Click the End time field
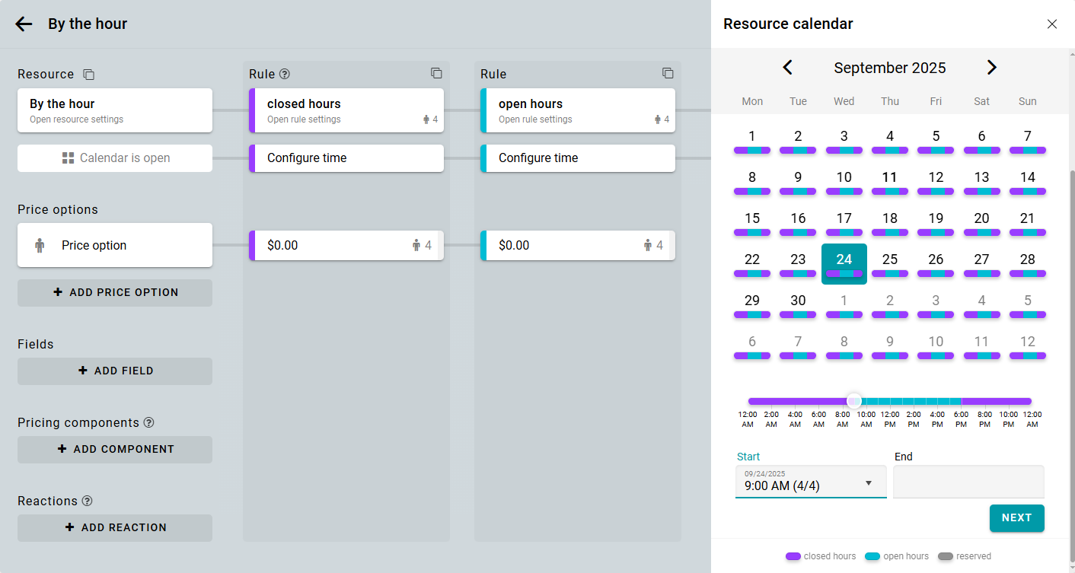This screenshot has height=573, width=1075. pyautogui.click(x=968, y=482)
